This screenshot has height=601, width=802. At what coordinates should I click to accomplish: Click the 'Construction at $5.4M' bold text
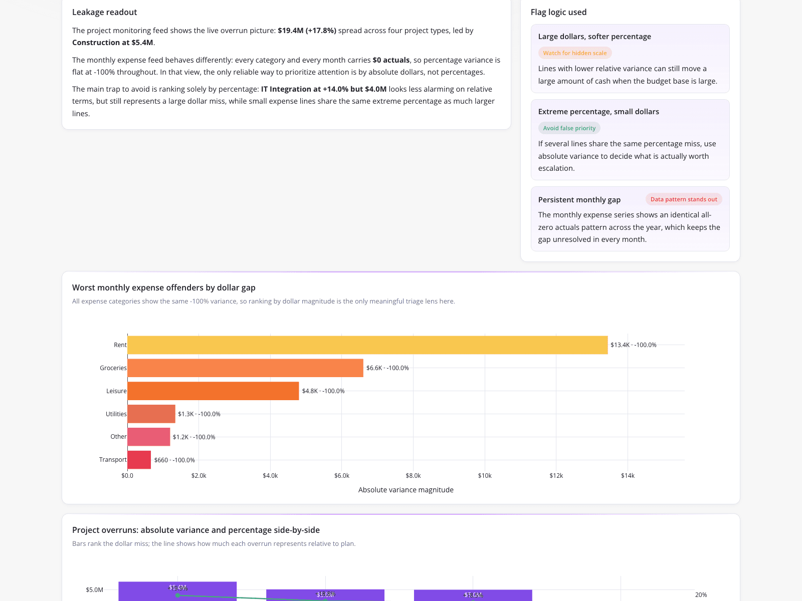[113, 43]
